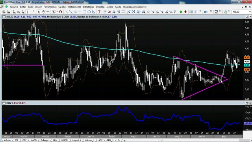Undo with the blue curved arrow
The height and width of the screenshot is (142, 252).
(206, 12)
